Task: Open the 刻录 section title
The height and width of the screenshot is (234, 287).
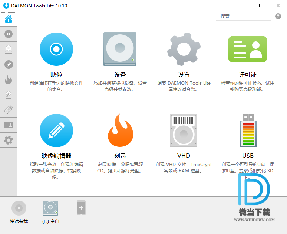Action: pyautogui.click(x=120, y=156)
